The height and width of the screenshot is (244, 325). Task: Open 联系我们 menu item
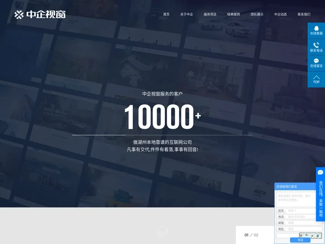pos(304,14)
